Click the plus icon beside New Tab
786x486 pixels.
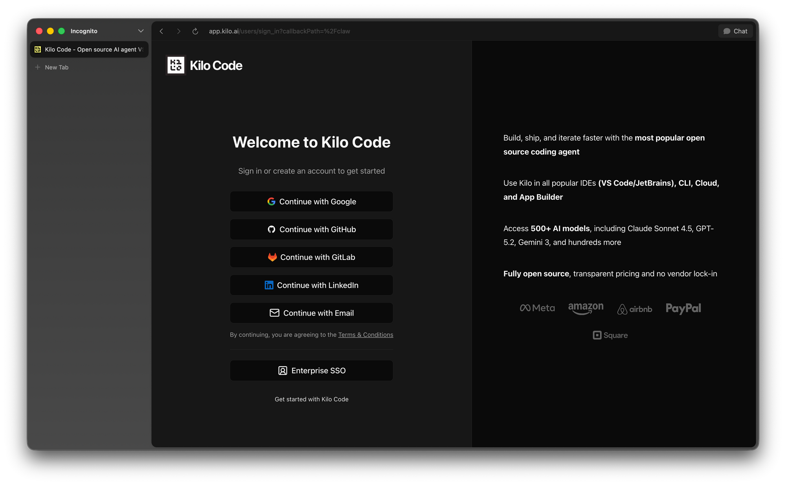click(38, 67)
